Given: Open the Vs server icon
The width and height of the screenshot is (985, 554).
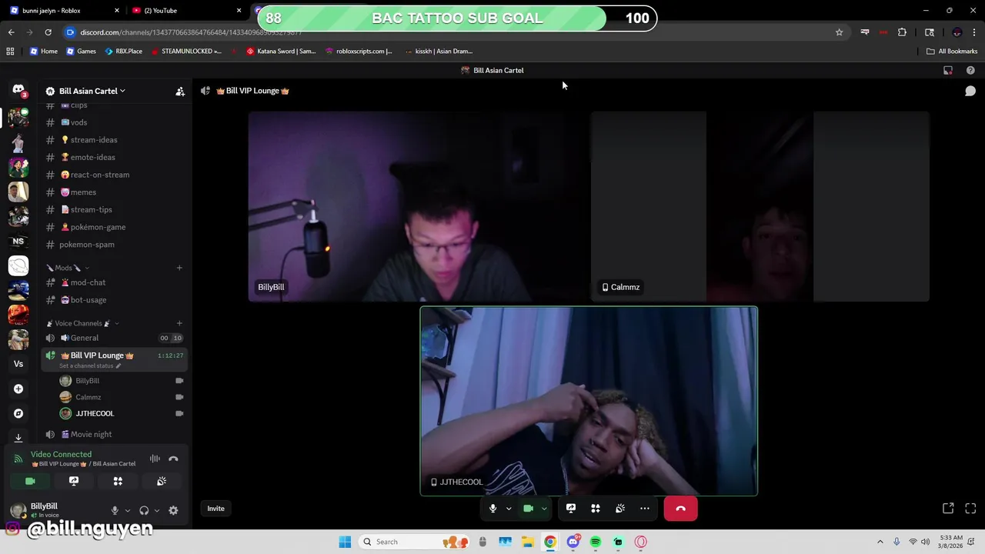Looking at the screenshot, I should coord(18,364).
